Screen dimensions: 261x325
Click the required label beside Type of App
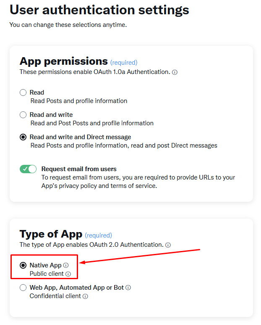[x=98, y=235]
